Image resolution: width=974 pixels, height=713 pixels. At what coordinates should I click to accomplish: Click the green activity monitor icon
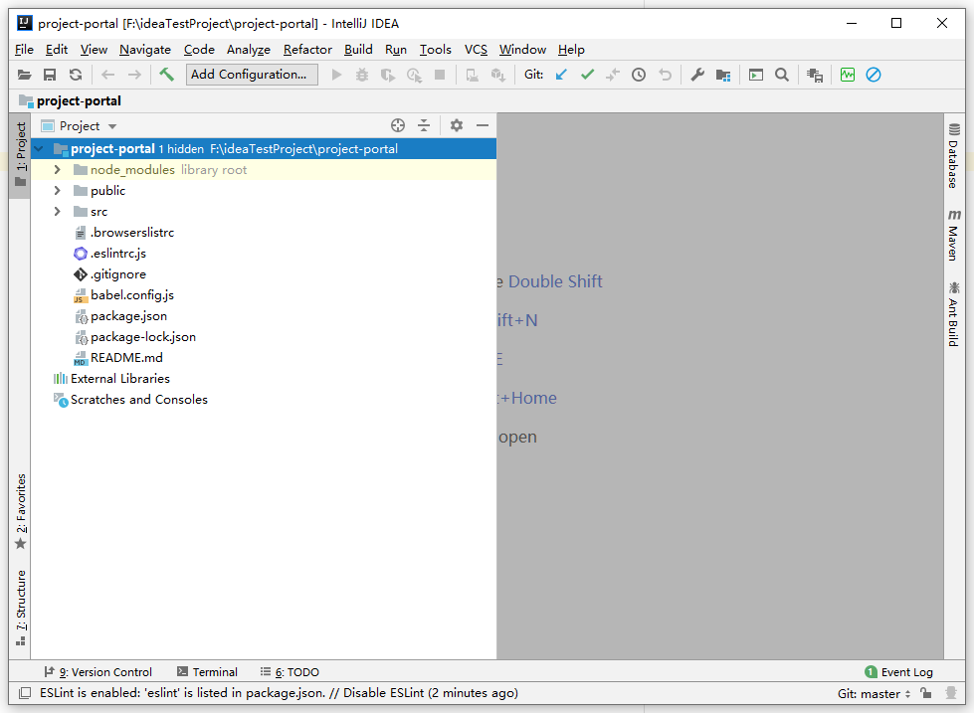848,76
